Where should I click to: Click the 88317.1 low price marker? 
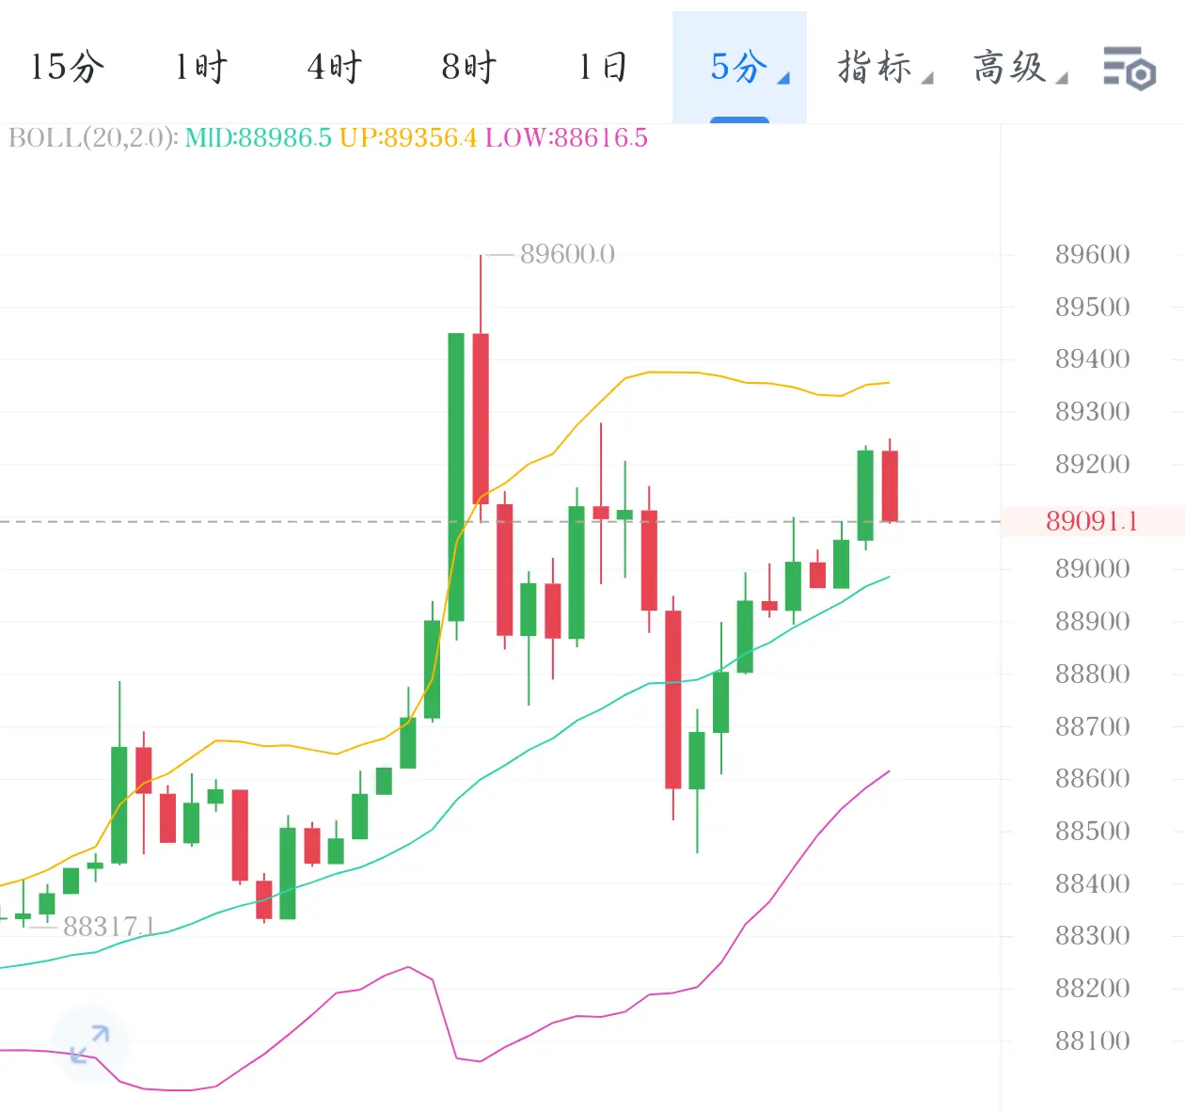pos(108,927)
